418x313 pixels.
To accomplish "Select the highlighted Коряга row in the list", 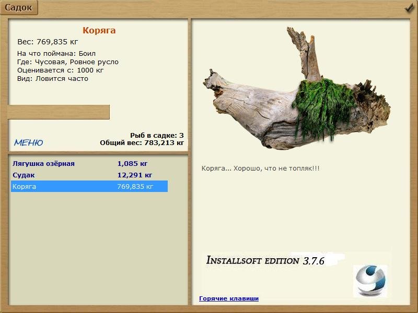I will pos(89,186).
